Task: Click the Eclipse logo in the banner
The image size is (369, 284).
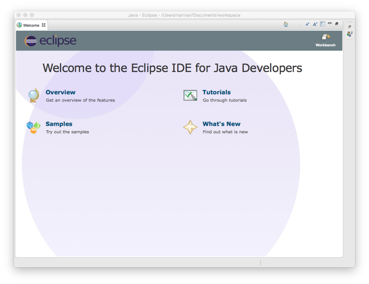Action: click(x=50, y=41)
